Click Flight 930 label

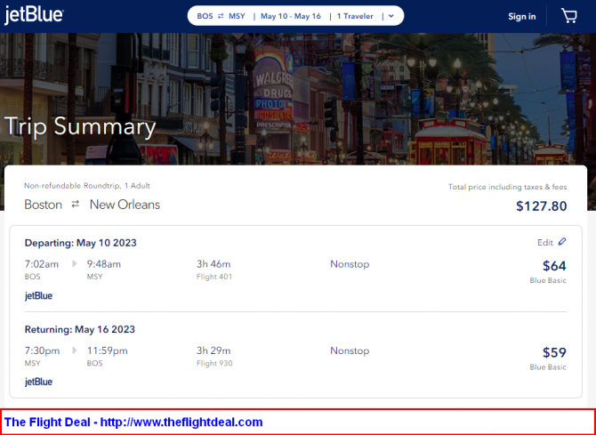[214, 364]
